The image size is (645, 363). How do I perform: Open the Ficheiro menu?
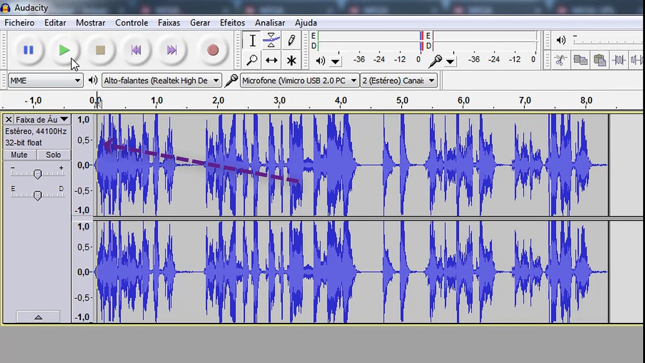pyautogui.click(x=20, y=23)
